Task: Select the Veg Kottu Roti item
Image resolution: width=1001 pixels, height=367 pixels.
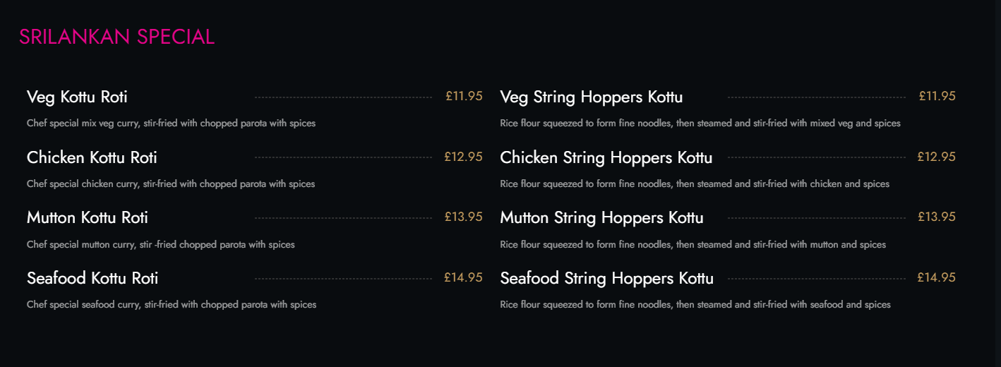Action: [x=77, y=97]
